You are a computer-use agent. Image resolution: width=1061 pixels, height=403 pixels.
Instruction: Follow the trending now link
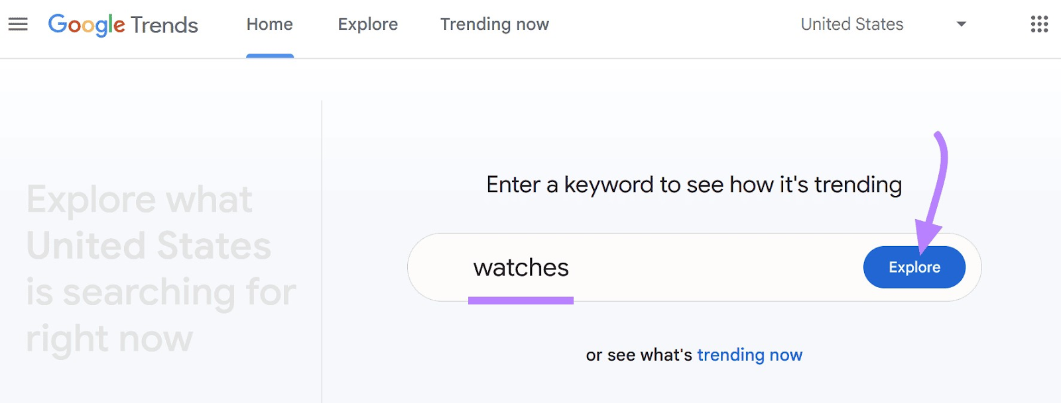click(x=749, y=355)
